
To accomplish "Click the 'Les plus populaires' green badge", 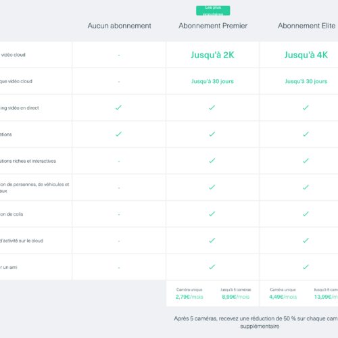I will [213, 11].
